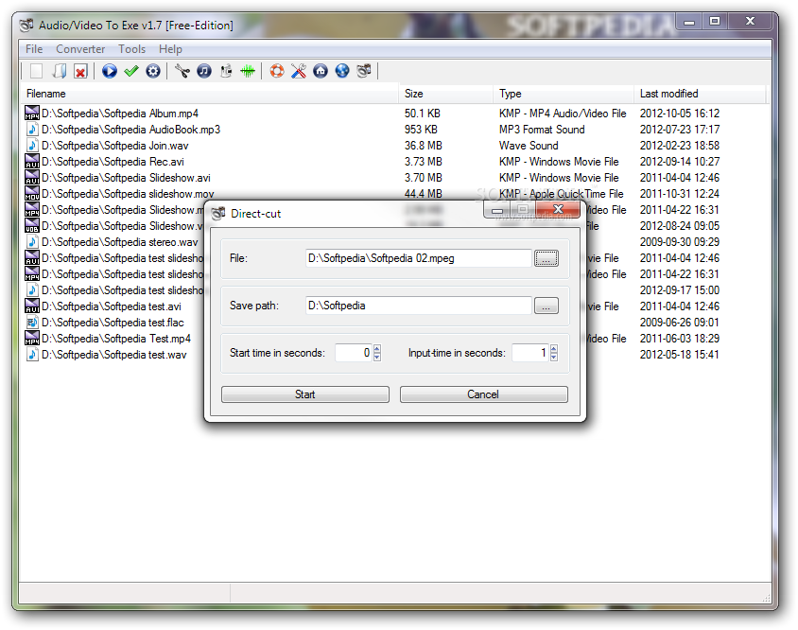
Task: Click the green checkmark toolbar icon
Action: (x=131, y=71)
